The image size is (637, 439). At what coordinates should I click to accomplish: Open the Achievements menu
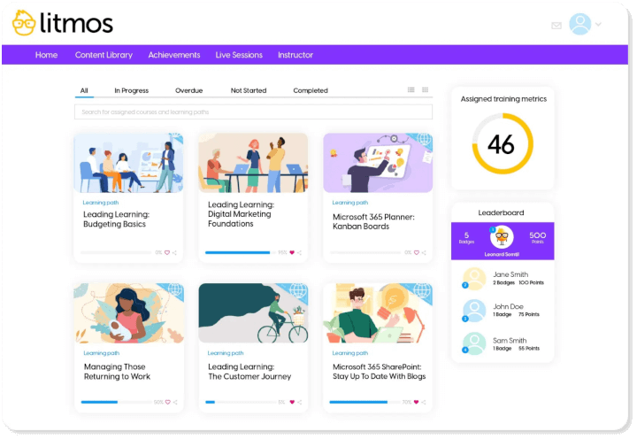click(x=174, y=55)
